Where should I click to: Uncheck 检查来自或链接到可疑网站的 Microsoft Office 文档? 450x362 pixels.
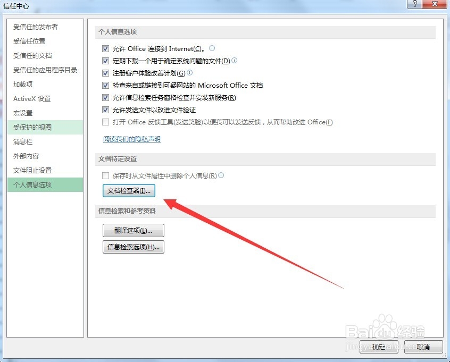(x=106, y=85)
